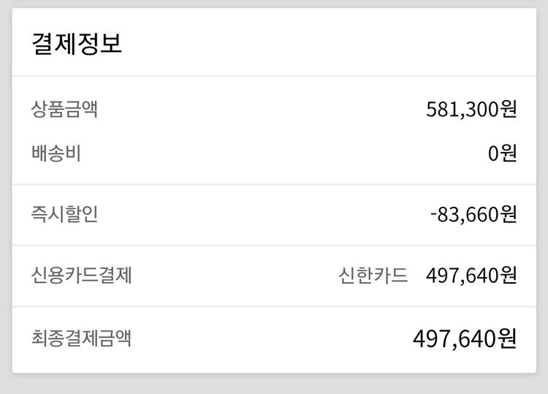Click the divider between 즉시할인 and 신용카드결제

click(x=274, y=245)
